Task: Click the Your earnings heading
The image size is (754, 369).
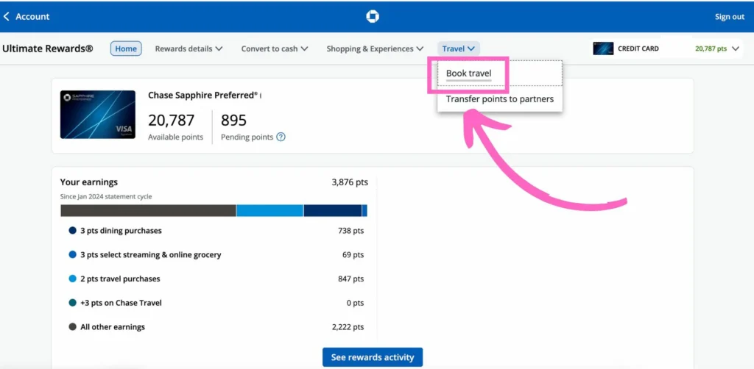Action: (89, 182)
